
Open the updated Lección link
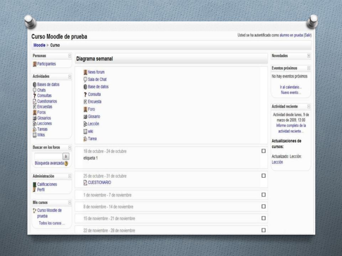tap(277, 162)
